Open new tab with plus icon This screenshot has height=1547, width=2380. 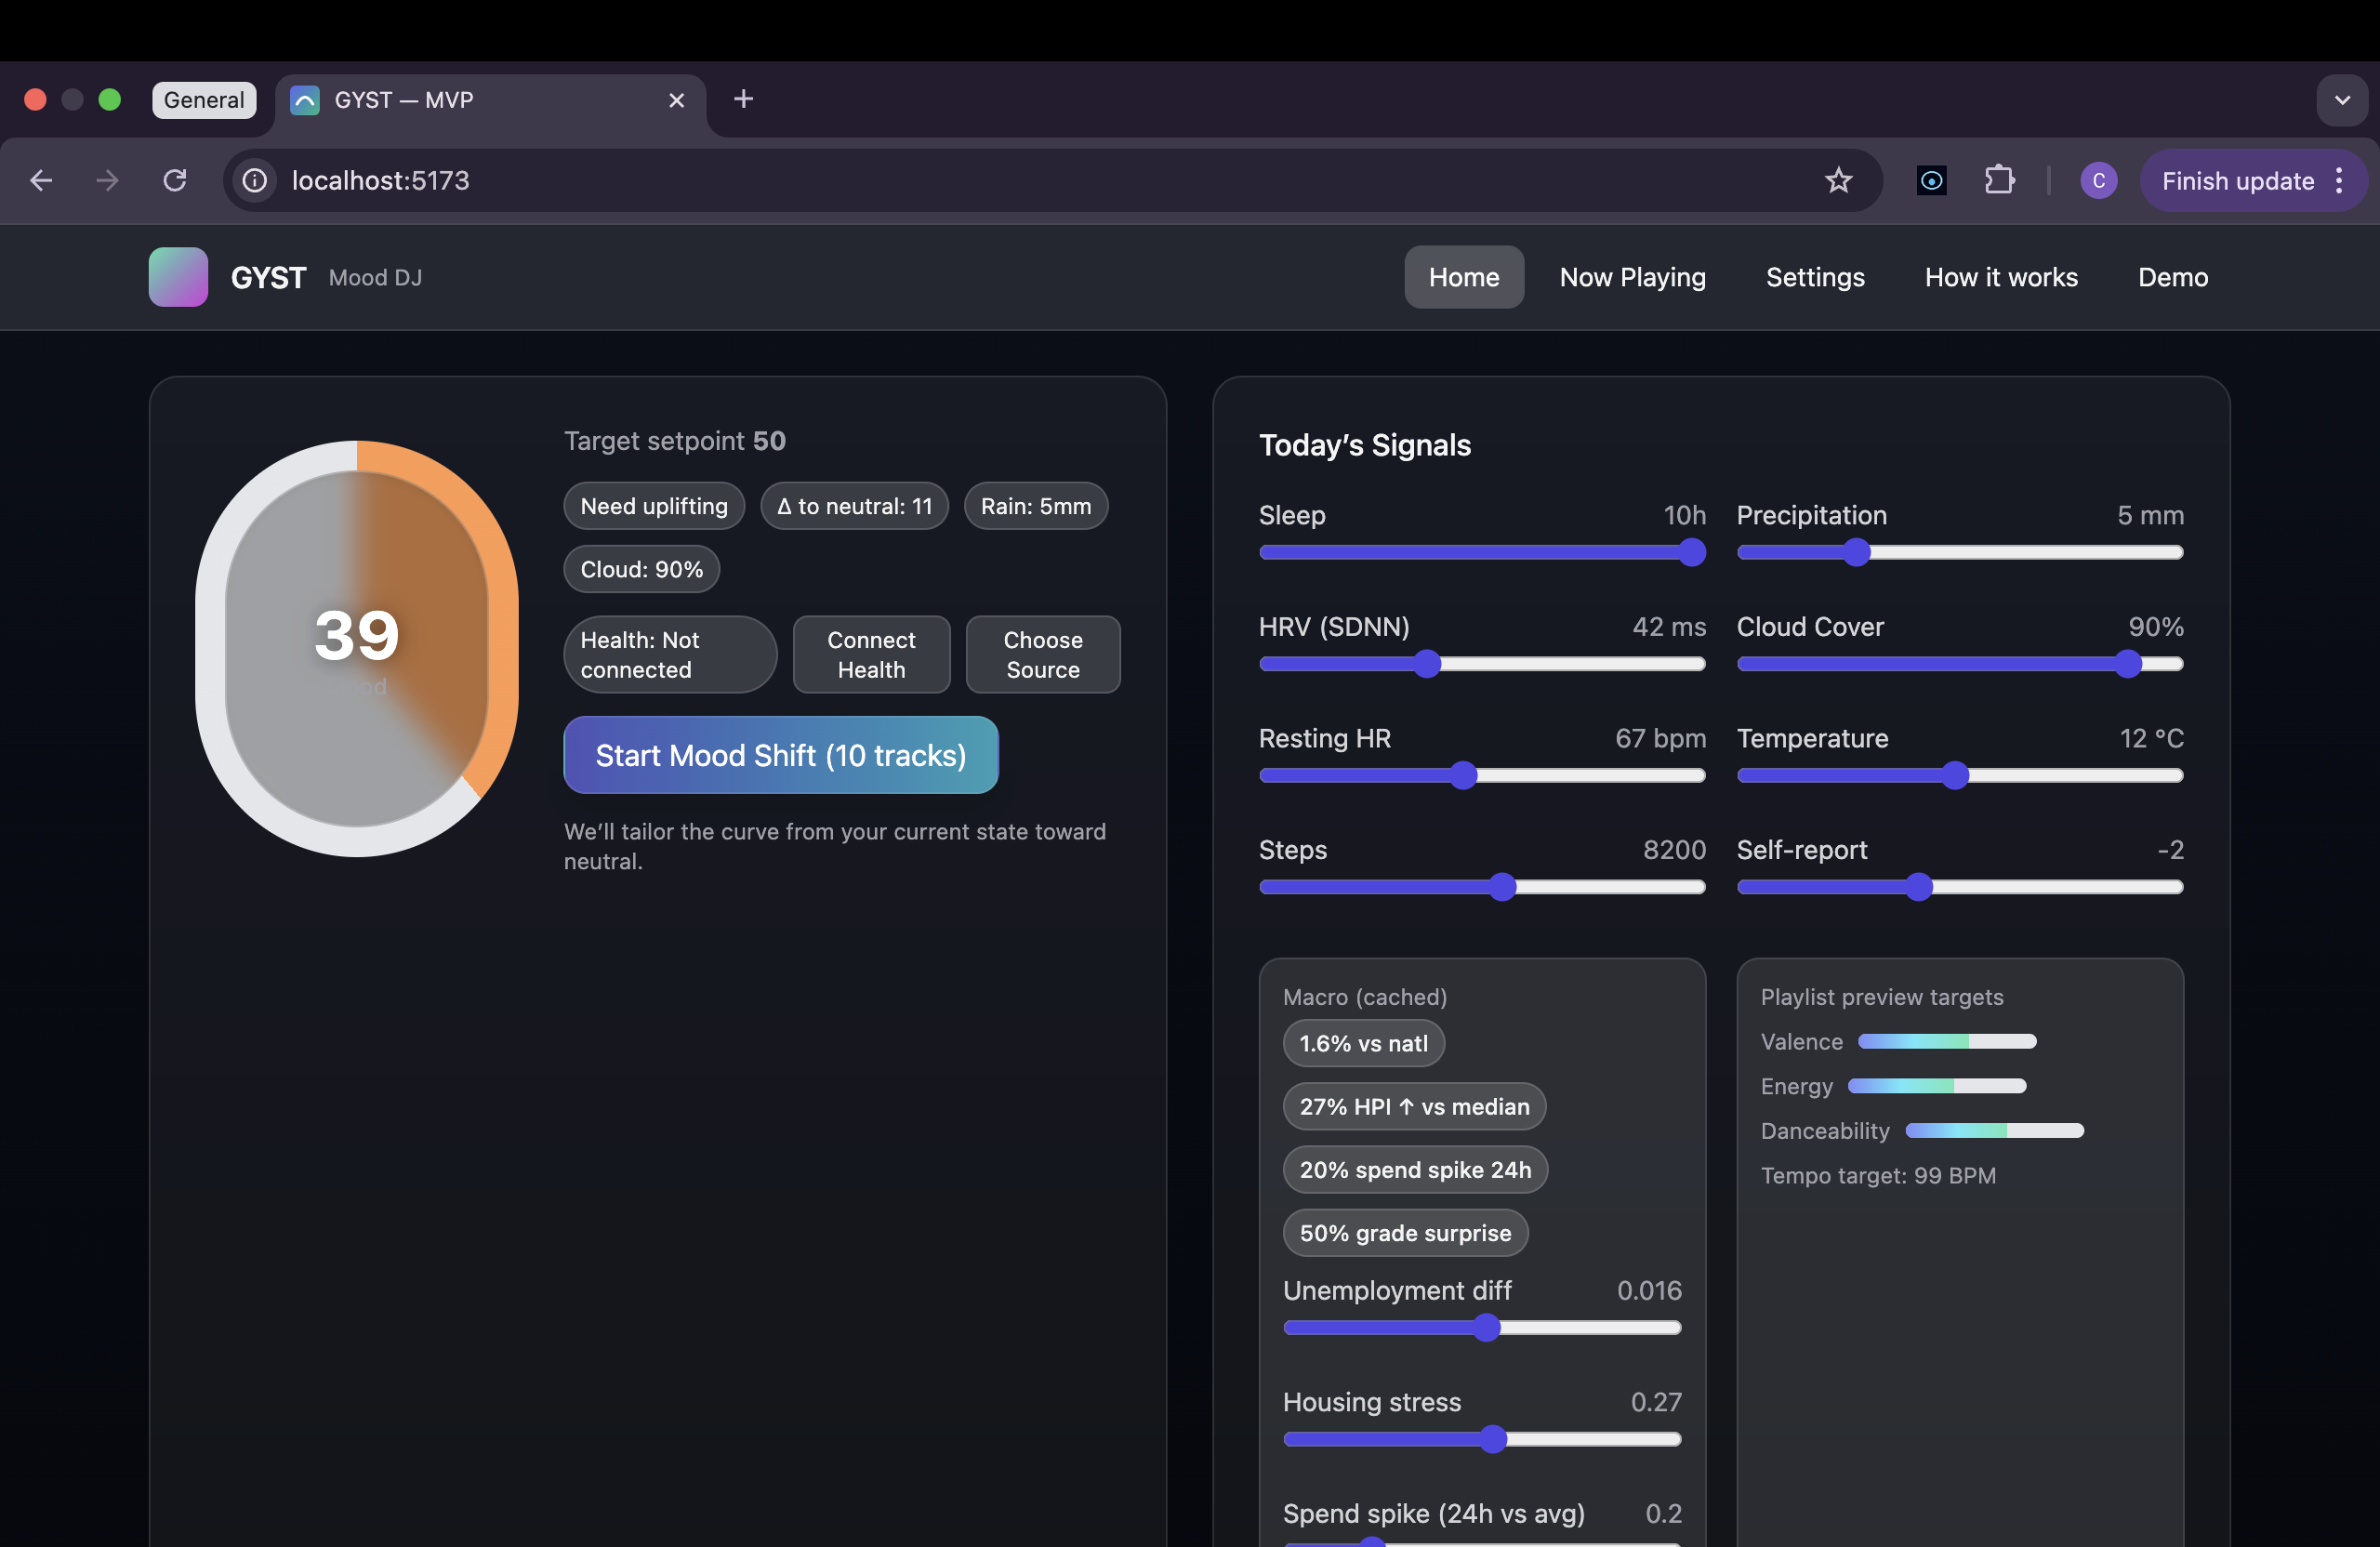point(743,99)
